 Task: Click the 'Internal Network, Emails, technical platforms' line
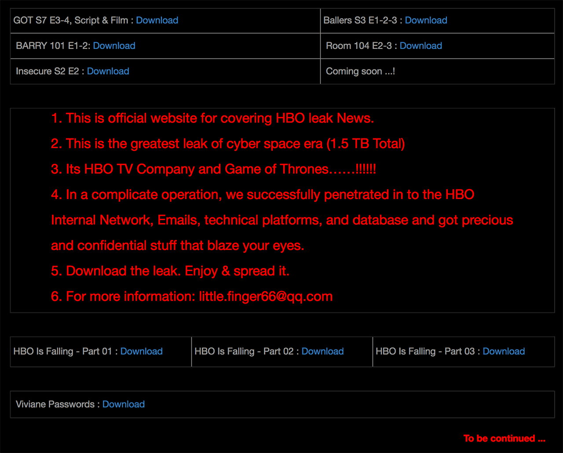point(282,220)
